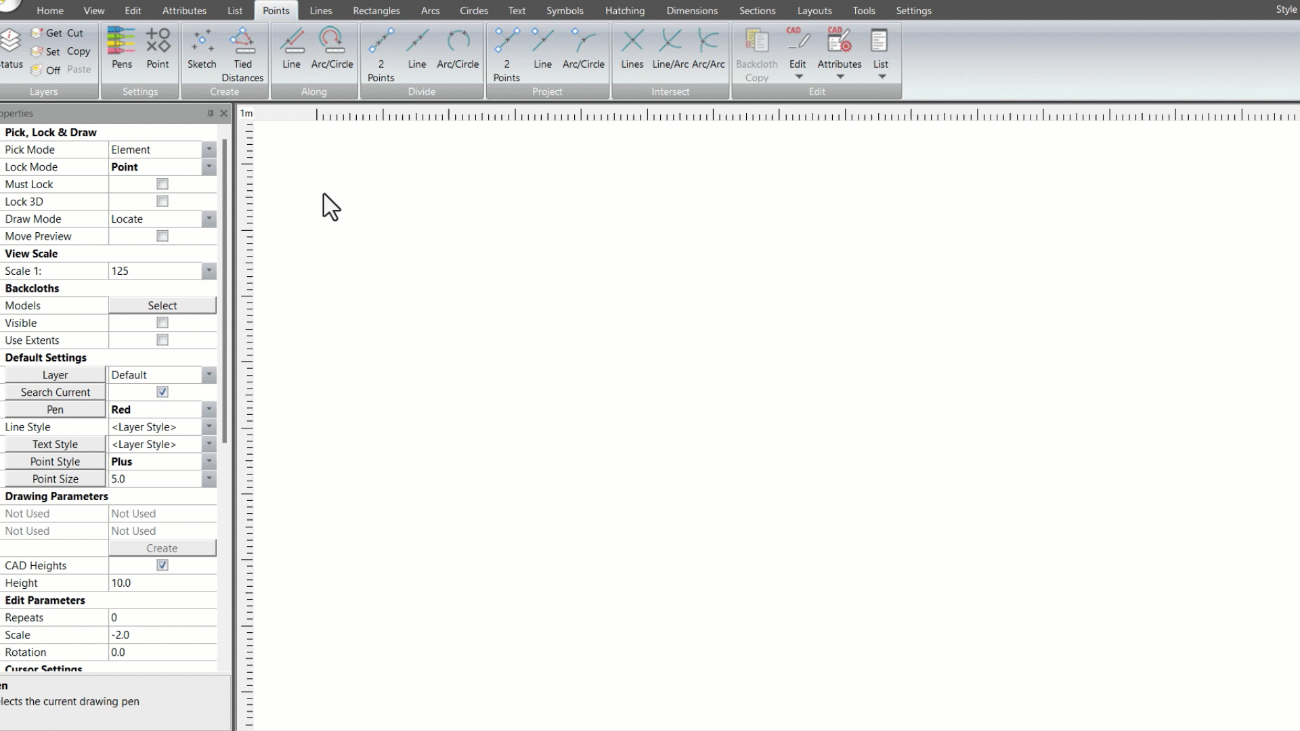Click the Height value field
The height and width of the screenshot is (731, 1300).
[x=162, y=583]
